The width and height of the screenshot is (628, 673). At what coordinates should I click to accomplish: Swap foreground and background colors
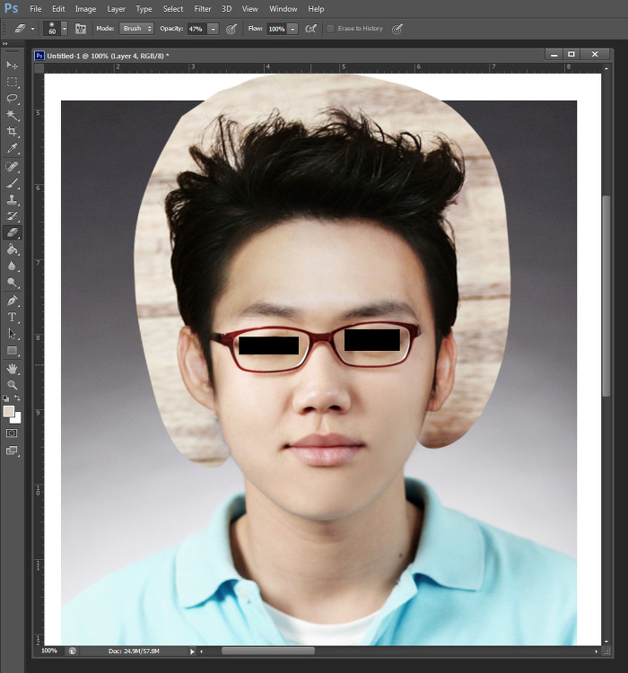point(17,398)
